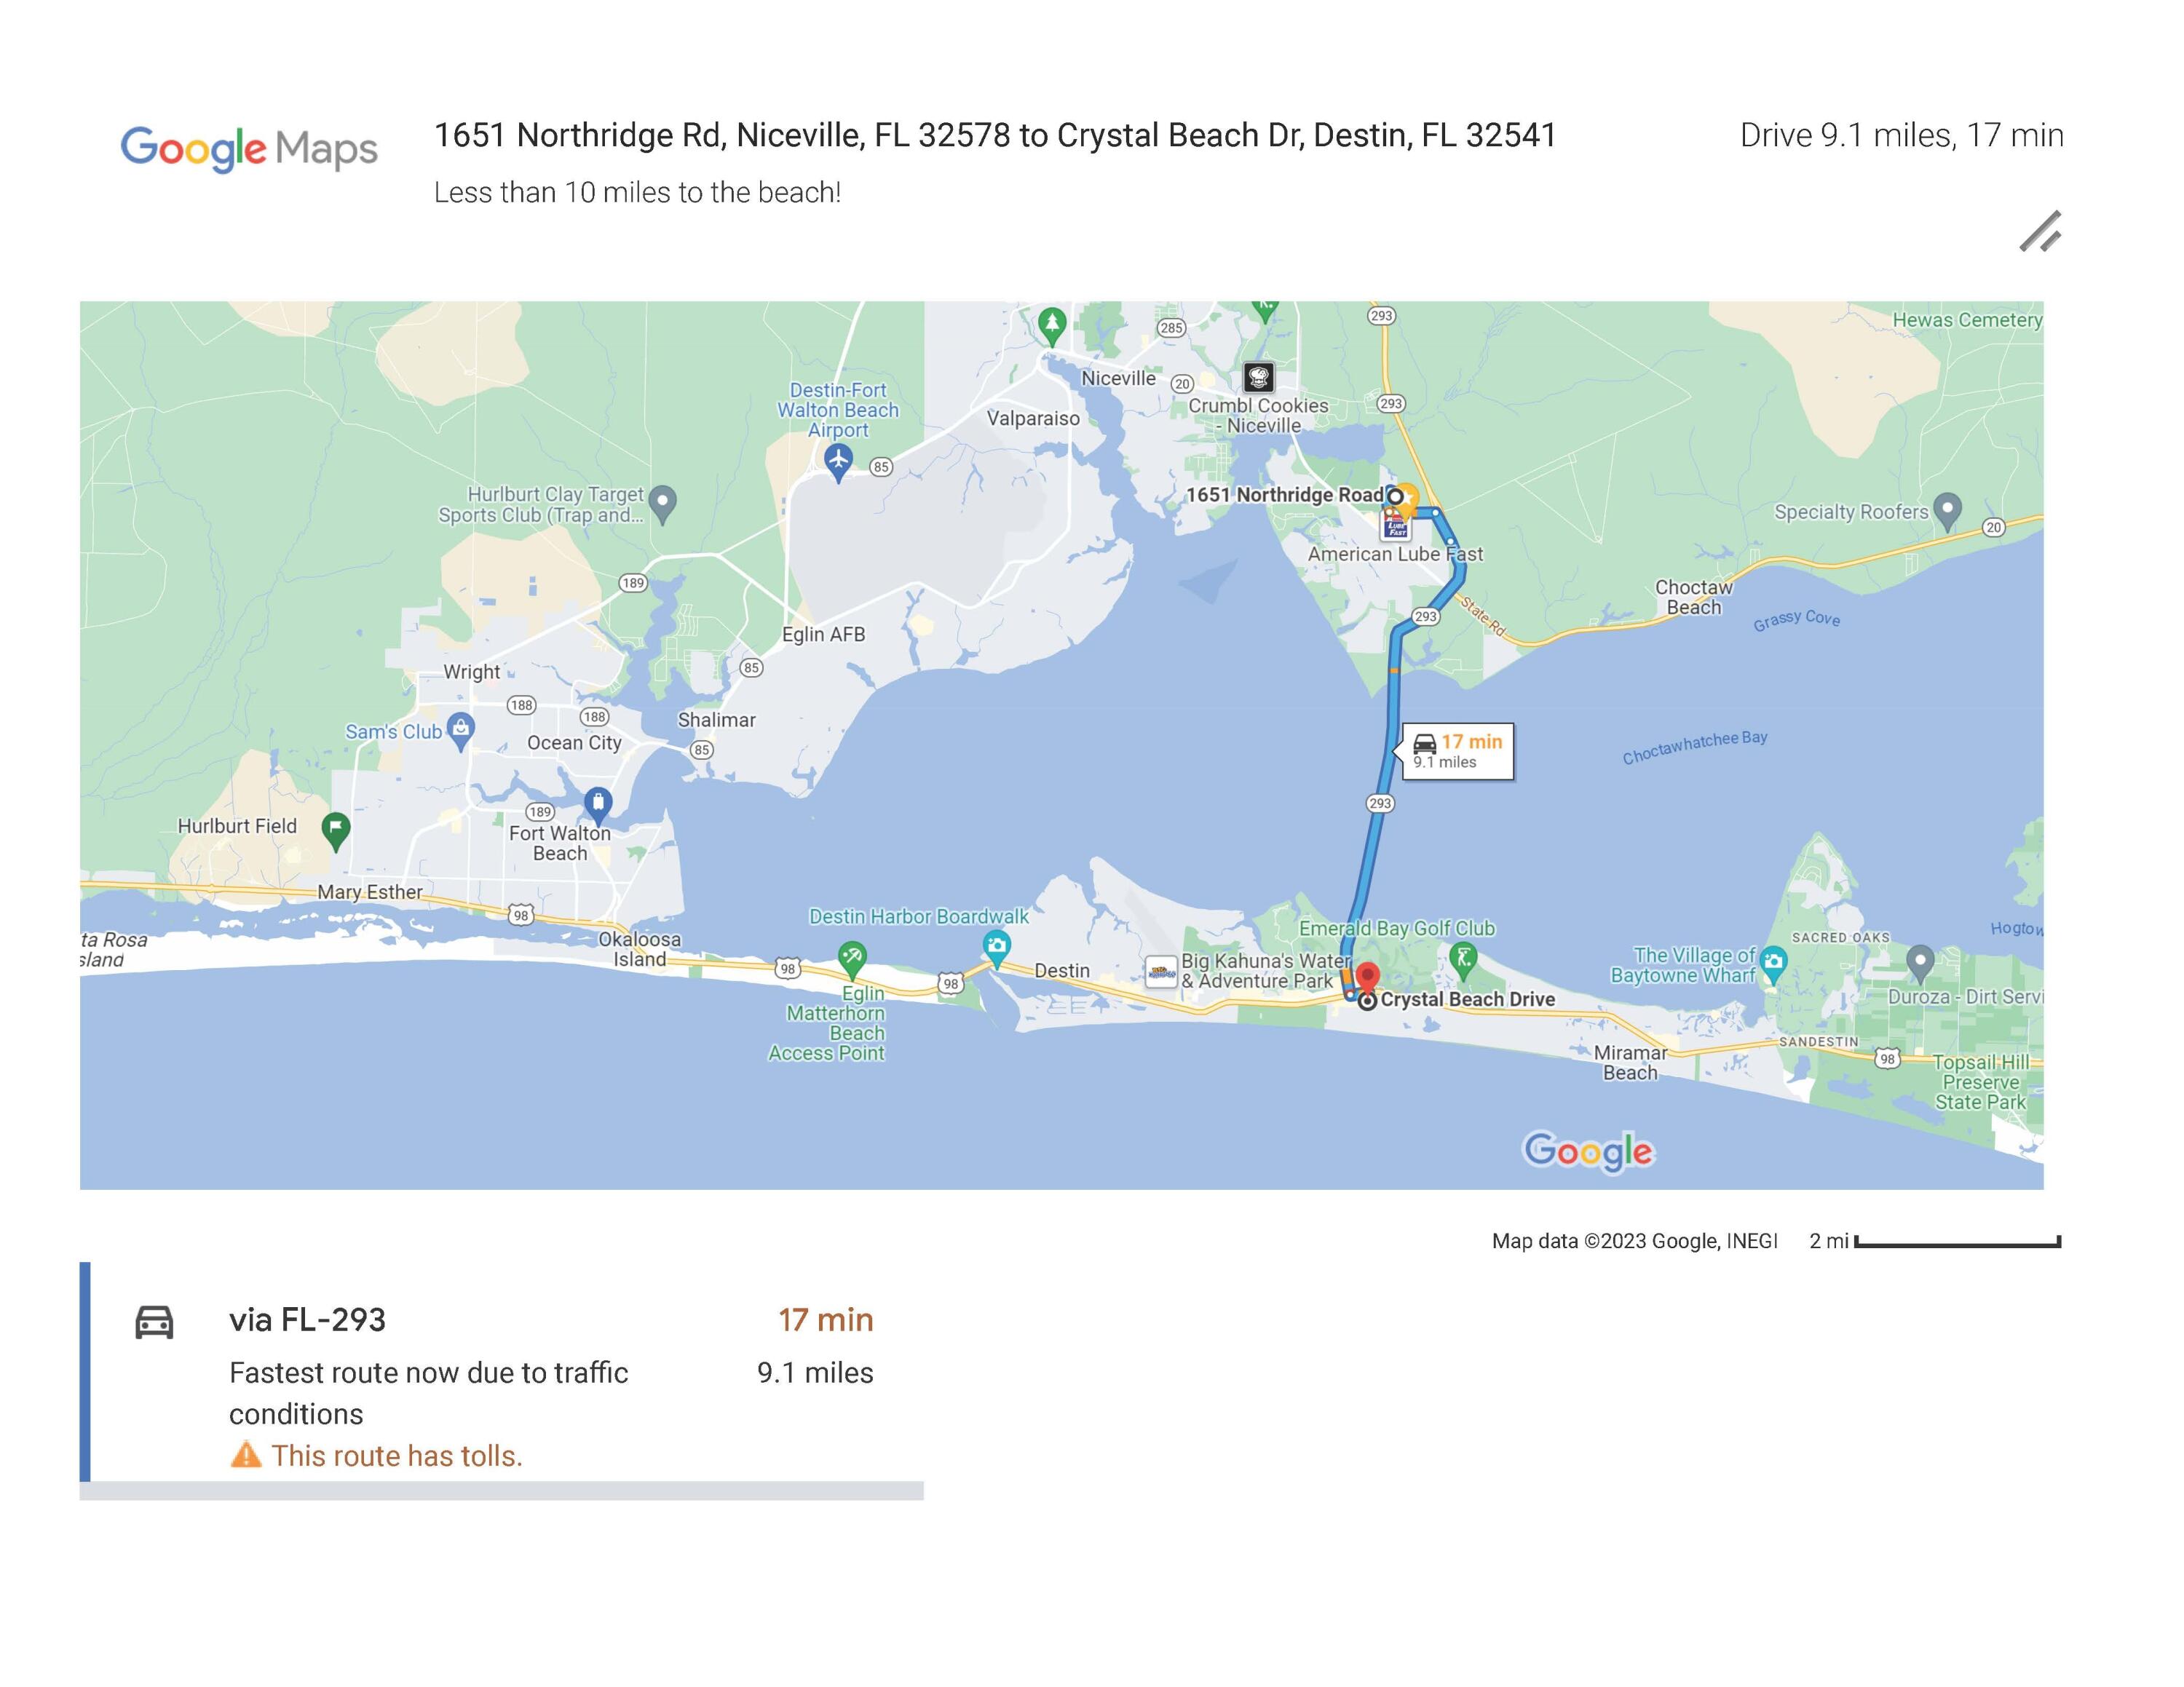Click the Sam's Club shopping pin
Viewport: 2184px width, 1687px height.
coord(460,728)
